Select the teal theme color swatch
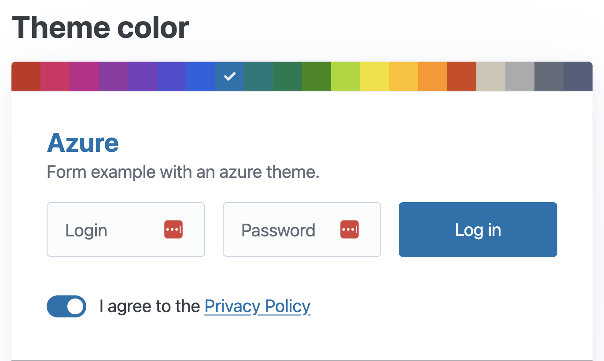The height and width of the screenshot is (361, 604). tap(258, 76)
